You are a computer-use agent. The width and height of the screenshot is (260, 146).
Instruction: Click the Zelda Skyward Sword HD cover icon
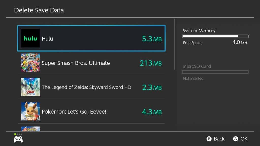point(30,87)
